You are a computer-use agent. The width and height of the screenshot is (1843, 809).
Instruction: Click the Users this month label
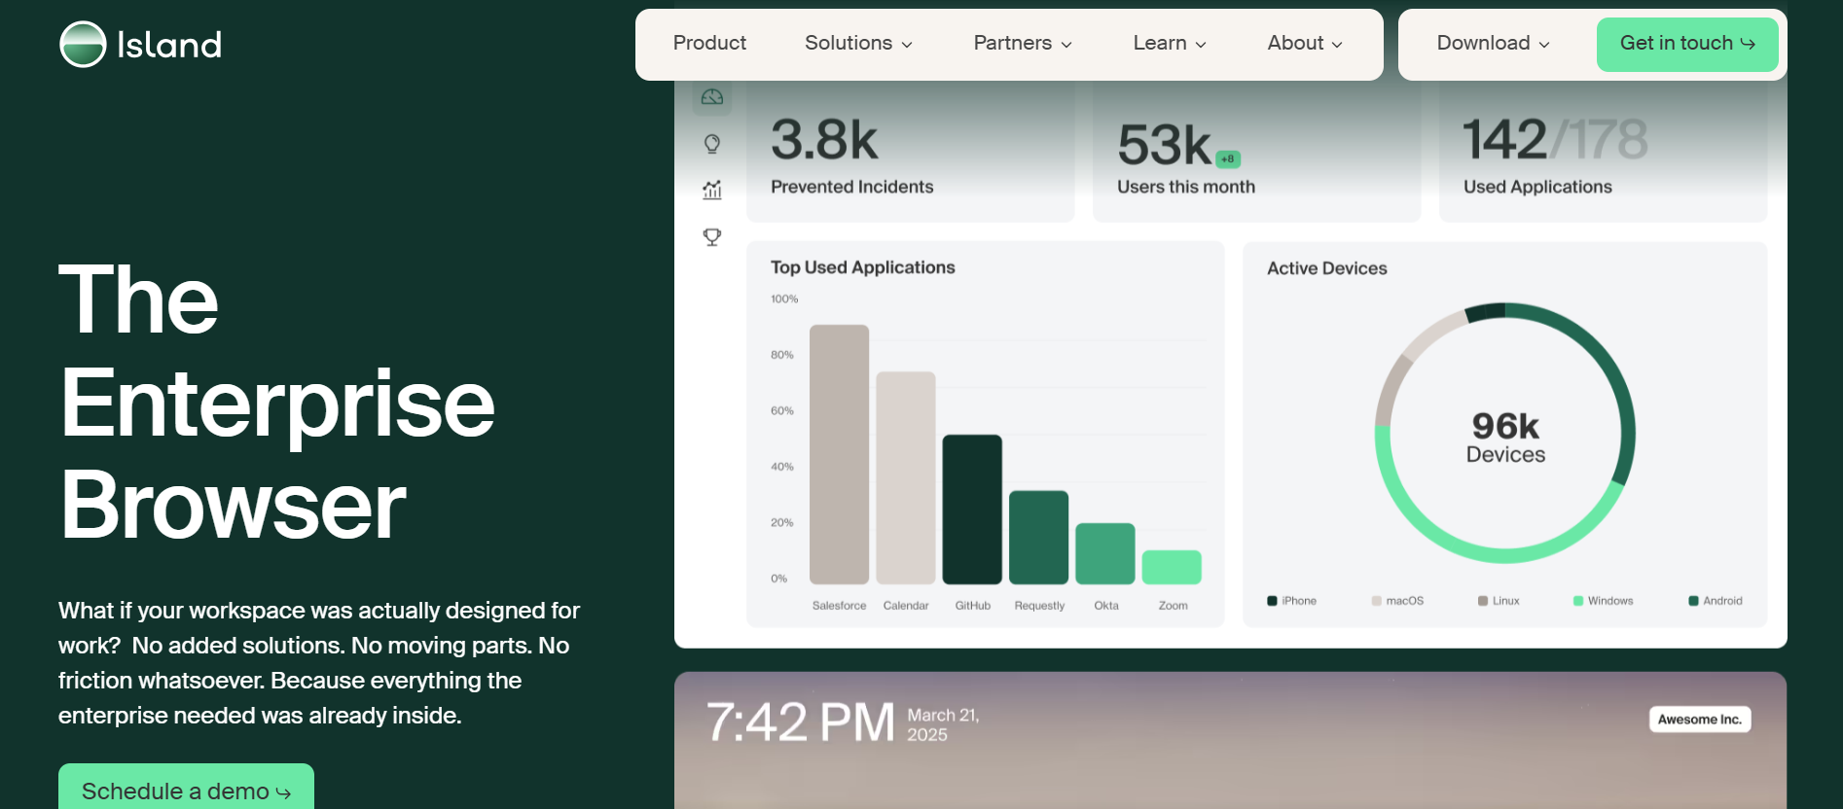[x=1186, y=187]
